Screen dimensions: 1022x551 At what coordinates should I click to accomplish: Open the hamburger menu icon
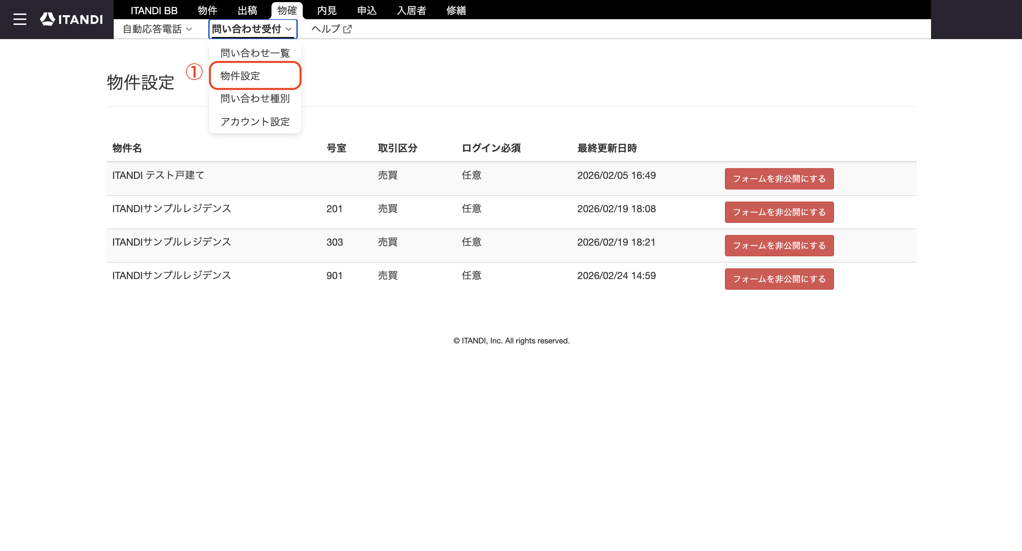20,19
